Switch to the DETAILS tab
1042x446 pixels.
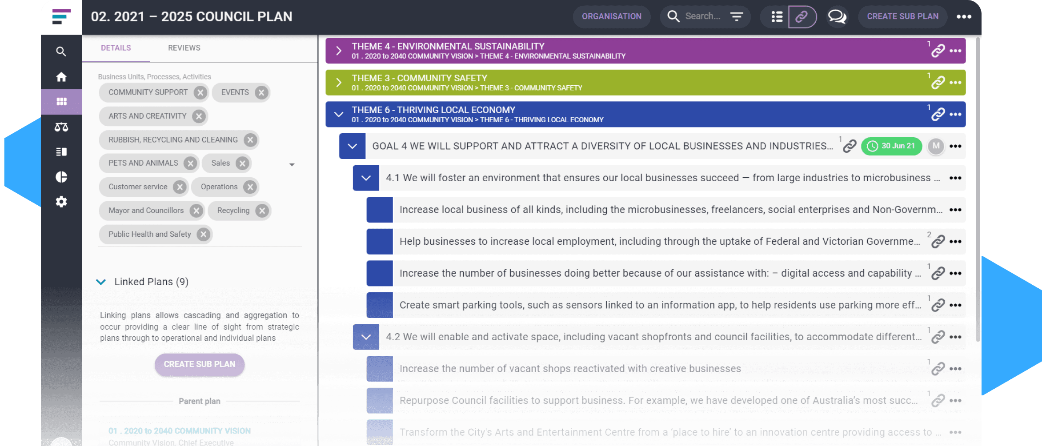pos(116,48)
